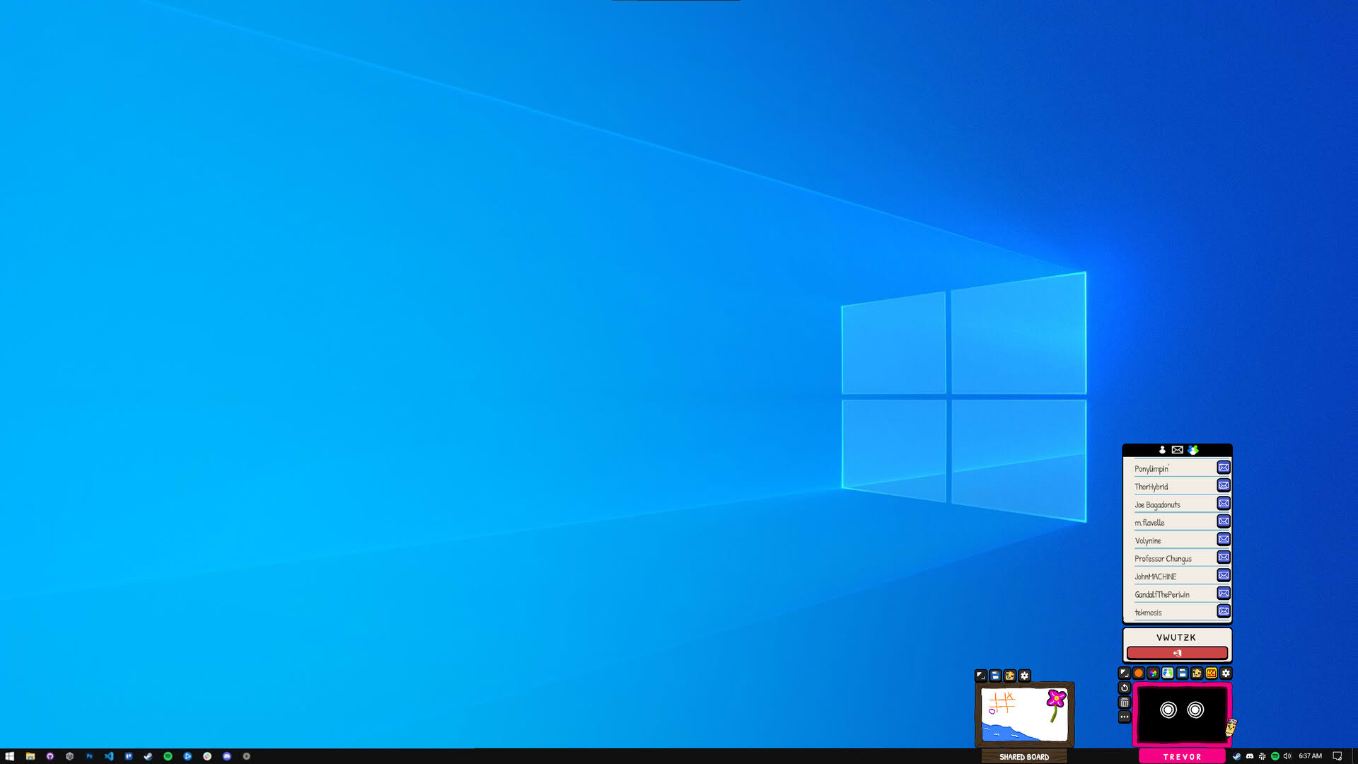Click the pencil character on the canvas edge
The height and width of the screenshot is (764, 1358).
tap(1231, 727)
